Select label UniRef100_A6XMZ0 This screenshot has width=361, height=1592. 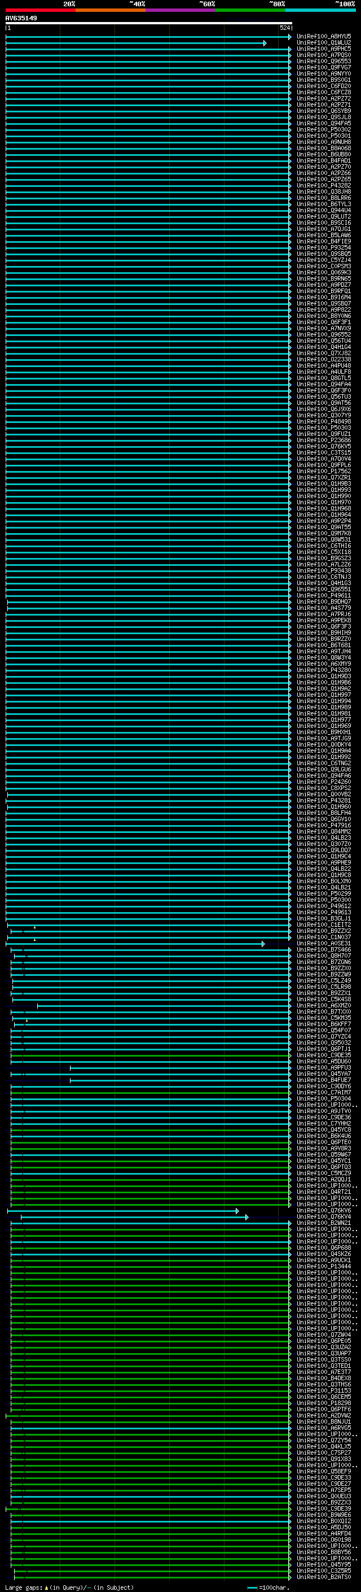pyautogui.click(x=324, y=1005)
